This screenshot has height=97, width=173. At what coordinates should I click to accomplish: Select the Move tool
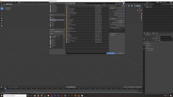tap(2, 13)
